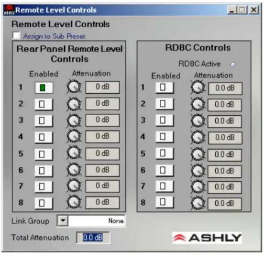Screen dimensions: 263x253
Task: Click RD8C channel 2 0.0 dB field
Action: coord(225,105)
